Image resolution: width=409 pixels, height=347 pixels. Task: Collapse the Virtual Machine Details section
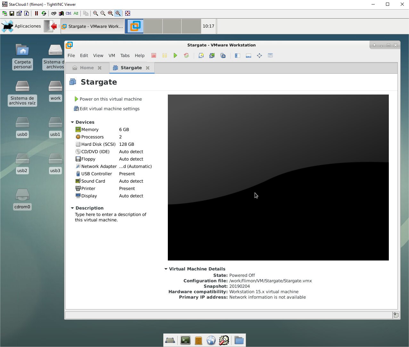click(166, 269)
